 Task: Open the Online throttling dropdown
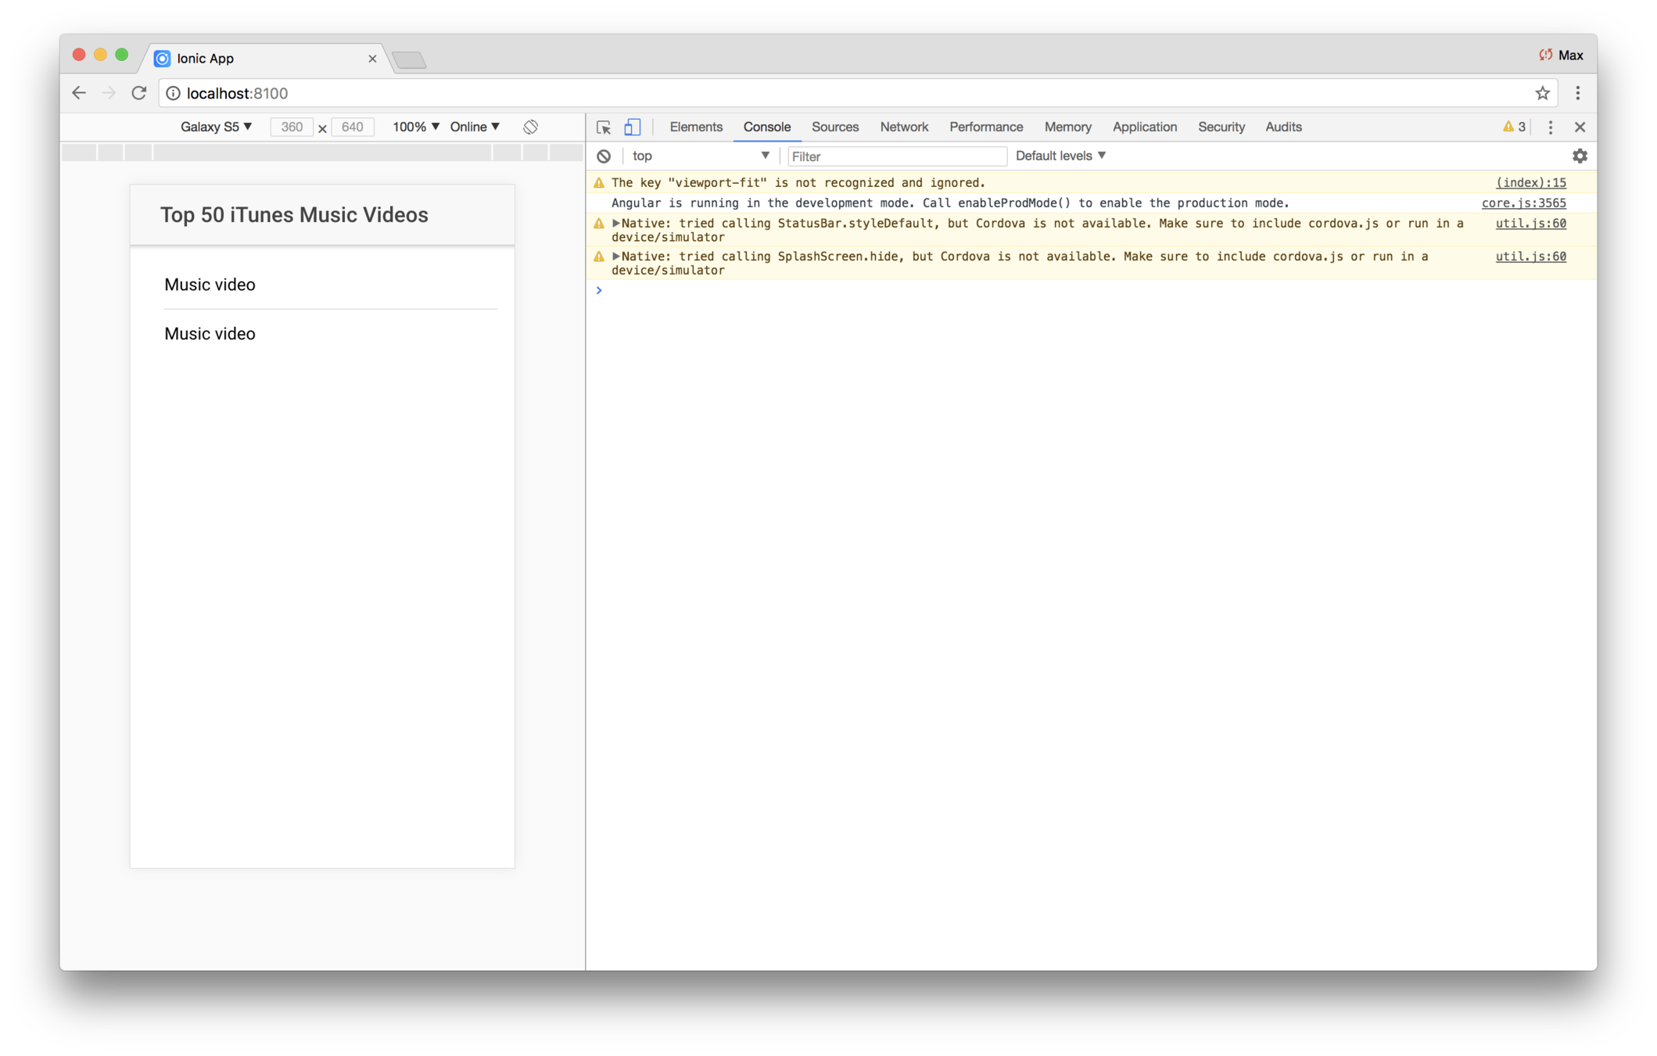[474, 127]
